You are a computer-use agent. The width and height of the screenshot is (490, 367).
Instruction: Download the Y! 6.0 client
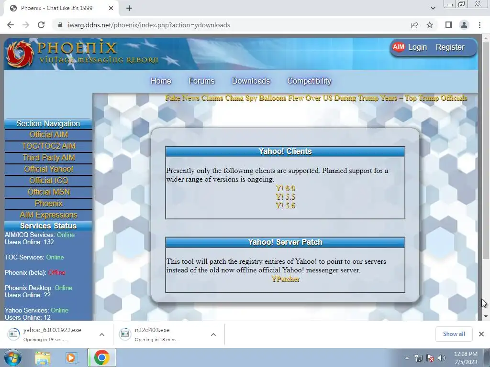coord(285,188)
